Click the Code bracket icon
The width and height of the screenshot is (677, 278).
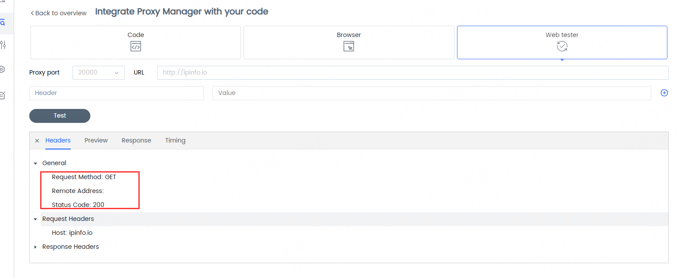(136, 46)
